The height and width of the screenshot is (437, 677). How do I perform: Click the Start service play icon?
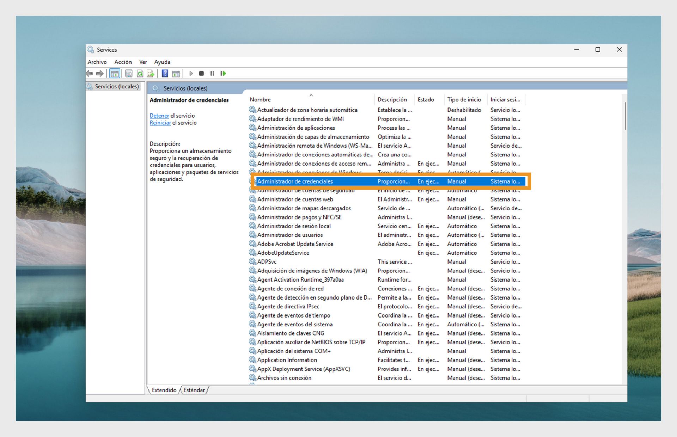click(x=191, y=73)
